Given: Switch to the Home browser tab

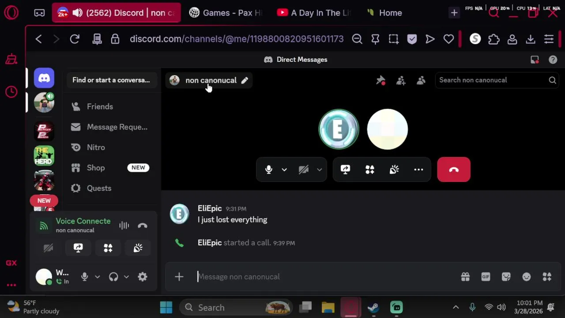Looking at the screenshot, I should [385, 13].
